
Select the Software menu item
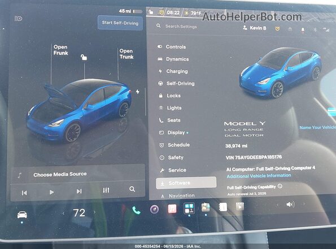(186, 183)
